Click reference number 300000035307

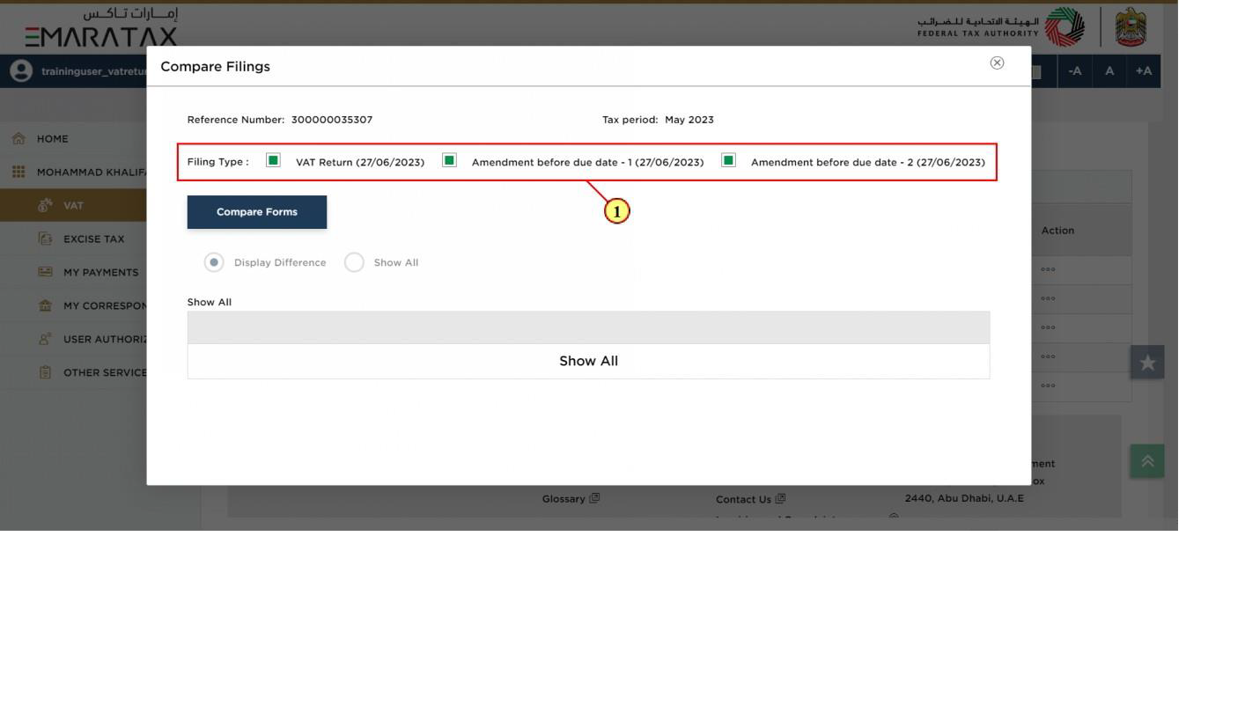click(x=332, y=120)
